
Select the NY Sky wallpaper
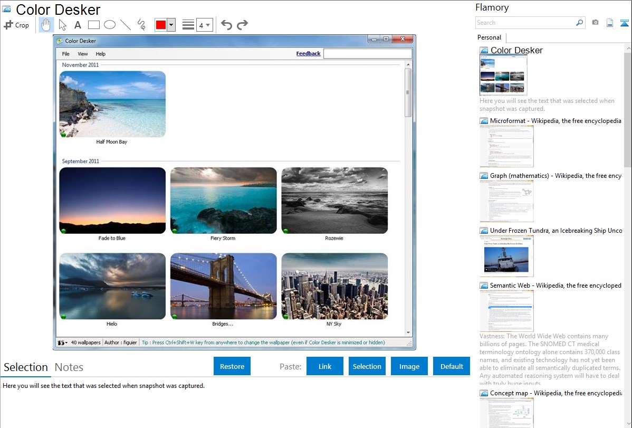tap(334, 286)
